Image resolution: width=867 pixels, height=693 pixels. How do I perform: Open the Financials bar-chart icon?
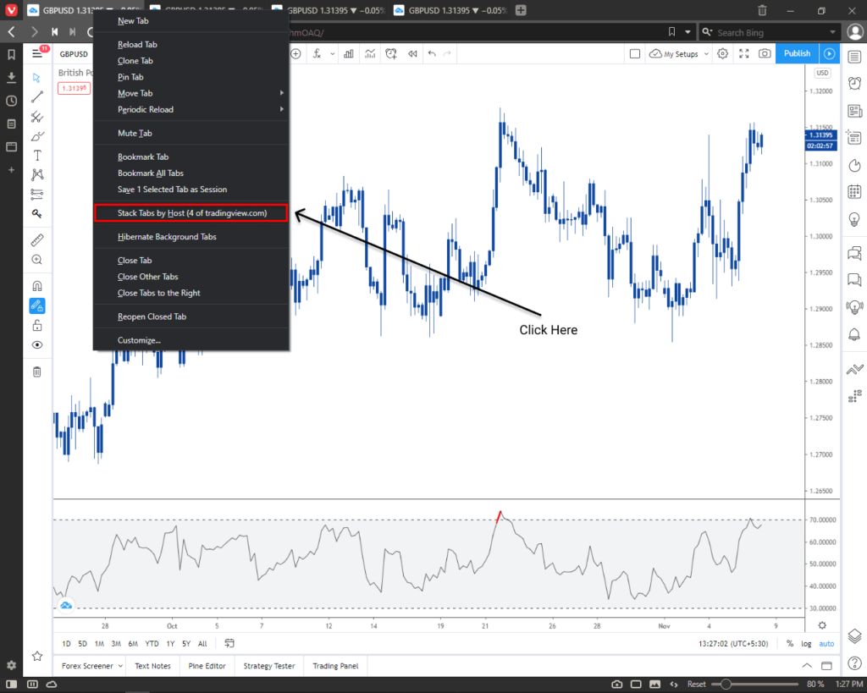click(348, 53)
